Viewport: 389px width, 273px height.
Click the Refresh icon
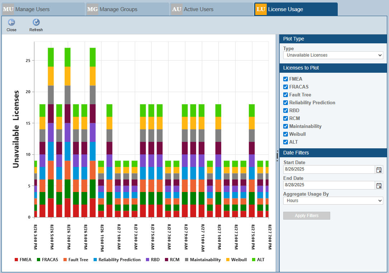pos(36,23)
